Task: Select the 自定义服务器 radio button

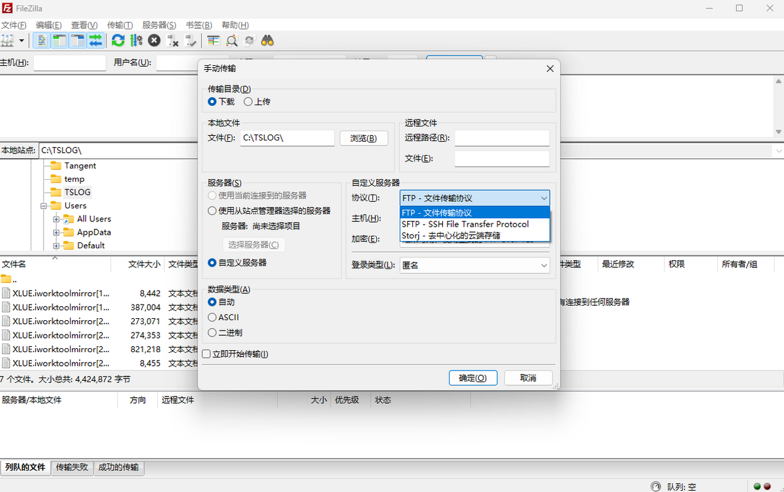Action: point(237,263)
